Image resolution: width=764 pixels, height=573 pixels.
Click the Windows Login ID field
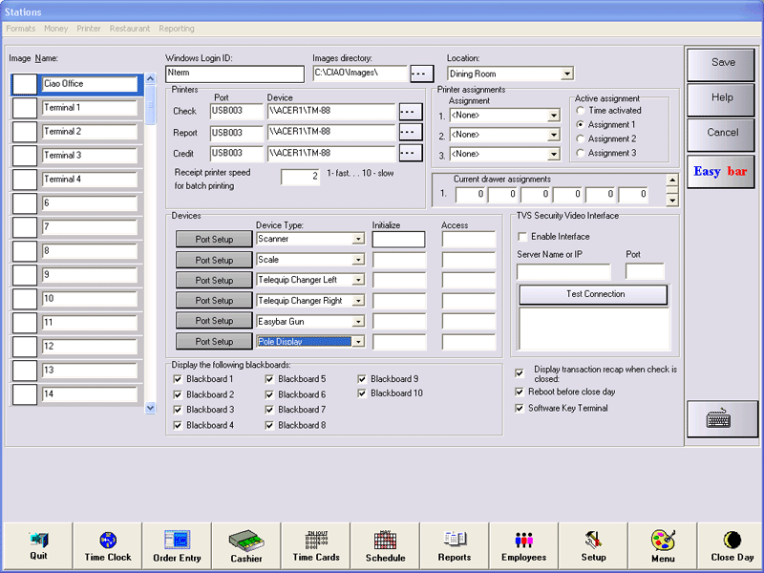pyautogui.click(x=234, y=74)
